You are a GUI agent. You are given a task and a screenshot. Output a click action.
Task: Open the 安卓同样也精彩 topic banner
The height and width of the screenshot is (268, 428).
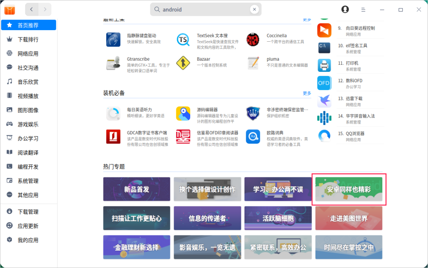349,189
